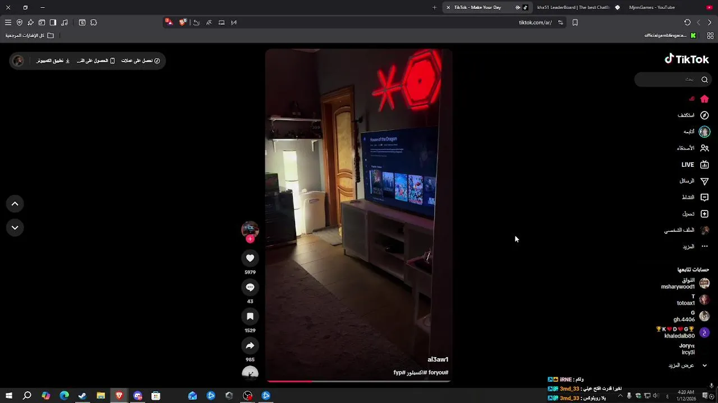Open the extensions puzzle icon
This screenshot has width=718, height=403.
94,22
